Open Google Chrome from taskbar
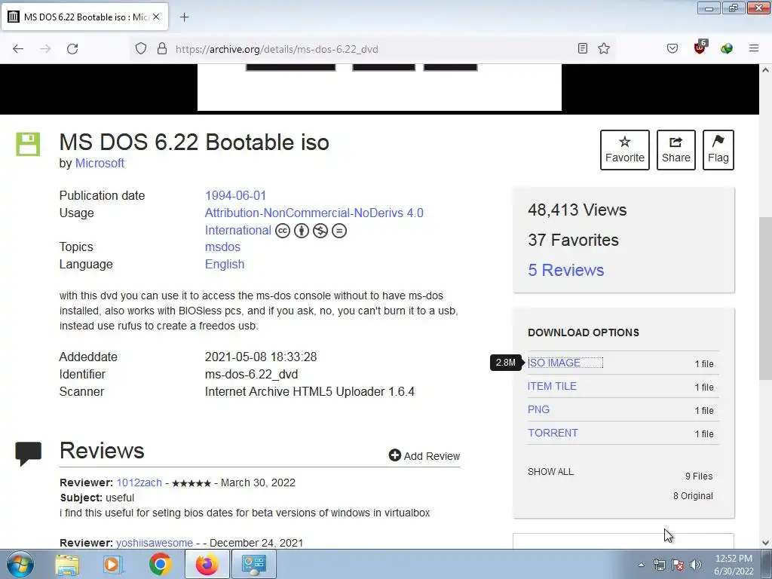Viewport: 772px width, 579px height. 160,564
